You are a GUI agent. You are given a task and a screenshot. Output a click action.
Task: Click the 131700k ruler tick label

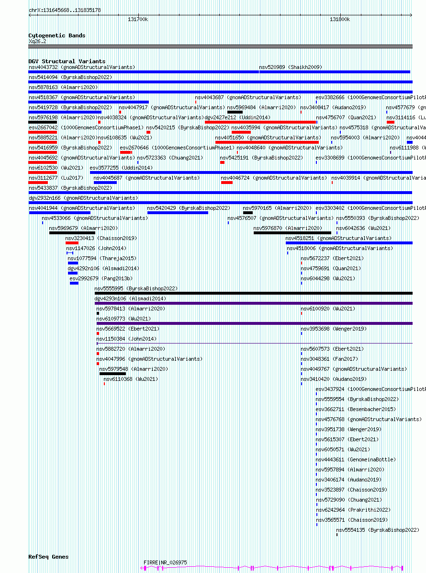[x=138, y=19]
